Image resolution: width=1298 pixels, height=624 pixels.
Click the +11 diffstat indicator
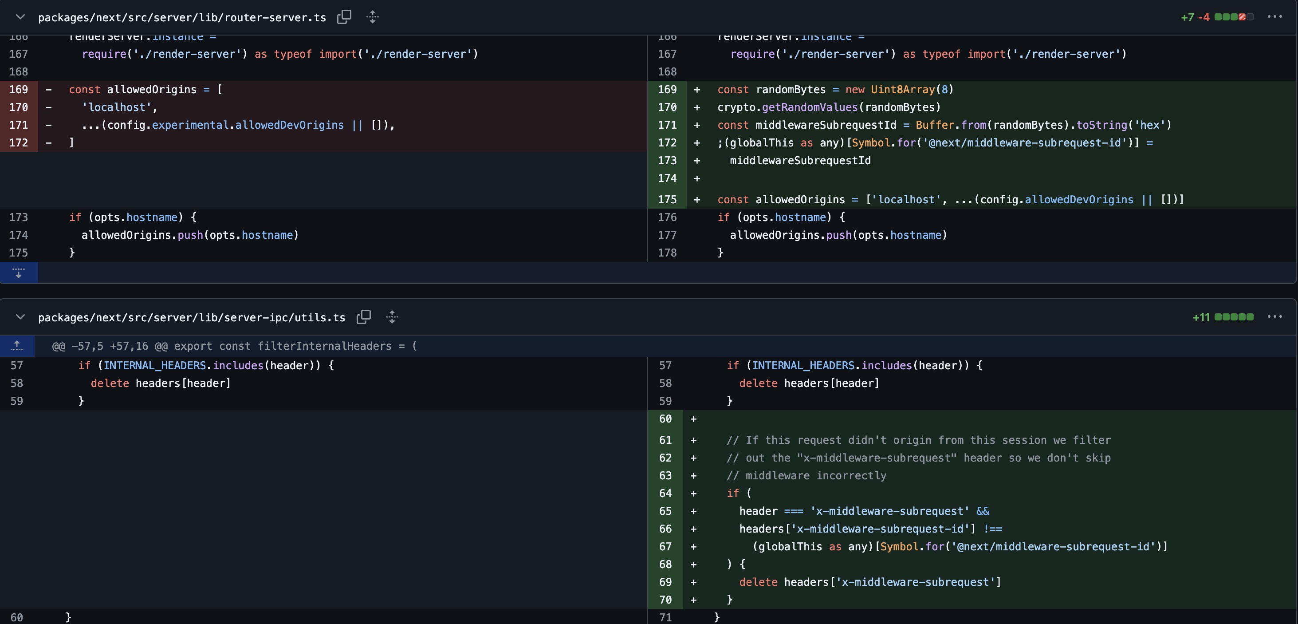click(1223, 317)
